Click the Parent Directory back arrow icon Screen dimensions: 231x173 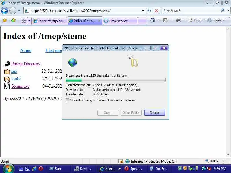[7, 64]
